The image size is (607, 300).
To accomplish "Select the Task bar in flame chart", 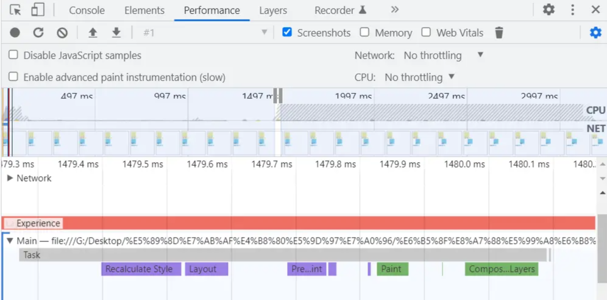I will (x=283, y=255).
